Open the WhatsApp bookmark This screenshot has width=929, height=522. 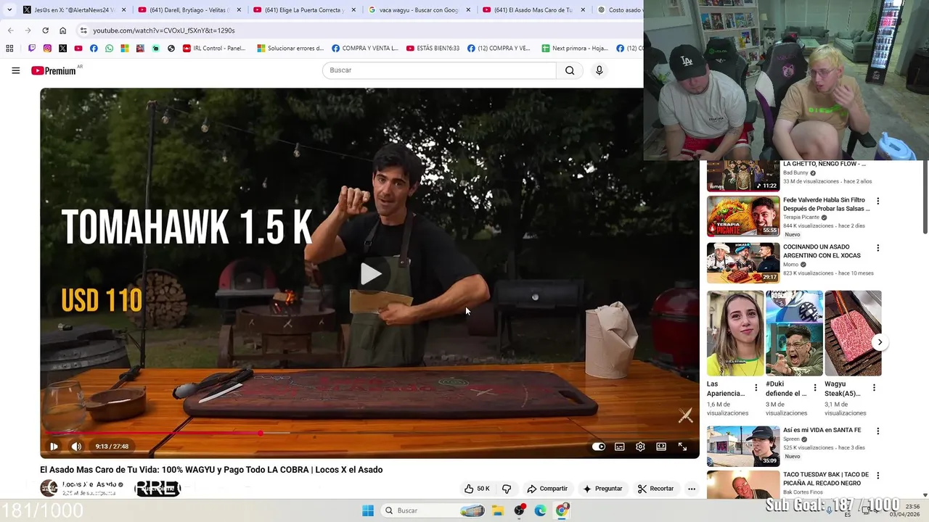(x=109, y=49)
